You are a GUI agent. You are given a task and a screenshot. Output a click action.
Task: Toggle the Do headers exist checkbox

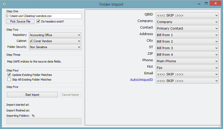[x=38, y=21]
